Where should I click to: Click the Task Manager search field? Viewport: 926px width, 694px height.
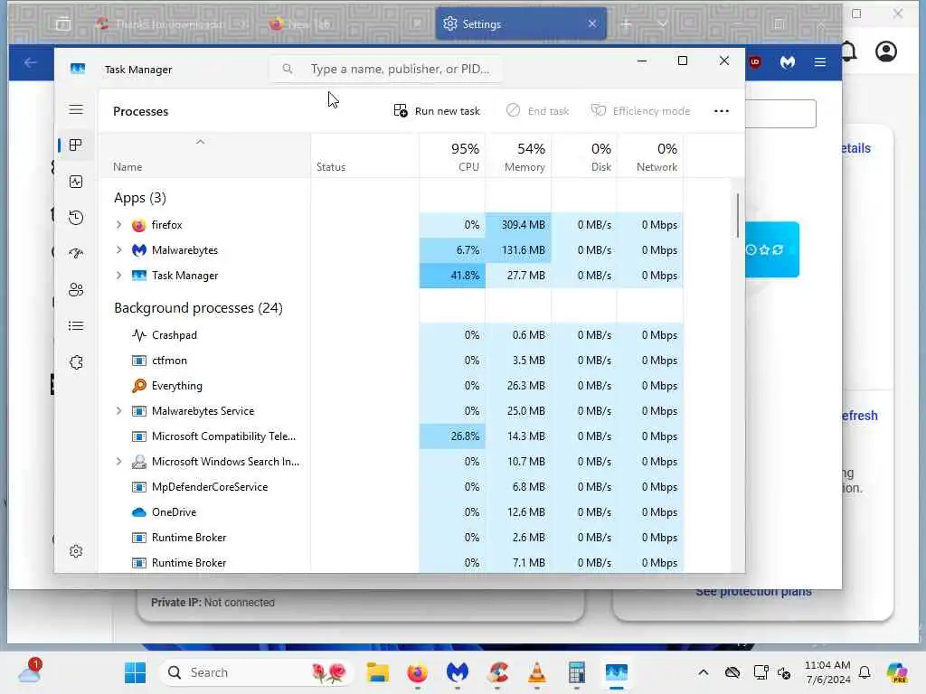[x=387, y=69]
